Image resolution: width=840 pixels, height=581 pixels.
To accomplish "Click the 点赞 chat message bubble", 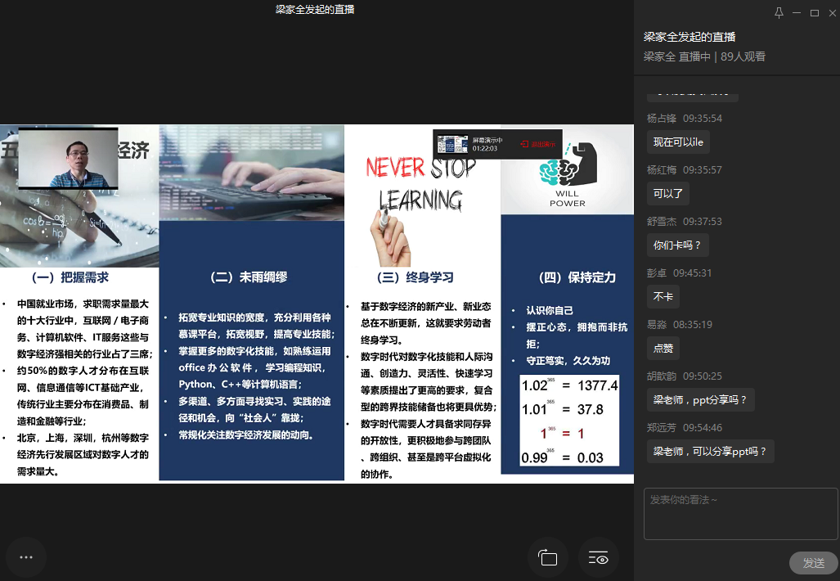I will pyautogui.click(x=663, y=348).
